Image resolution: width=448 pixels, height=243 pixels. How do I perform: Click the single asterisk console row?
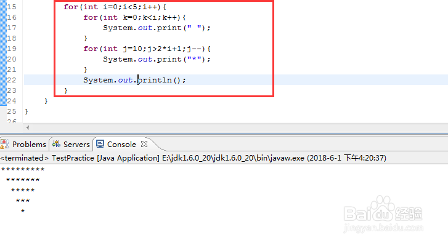click(23, 212)
